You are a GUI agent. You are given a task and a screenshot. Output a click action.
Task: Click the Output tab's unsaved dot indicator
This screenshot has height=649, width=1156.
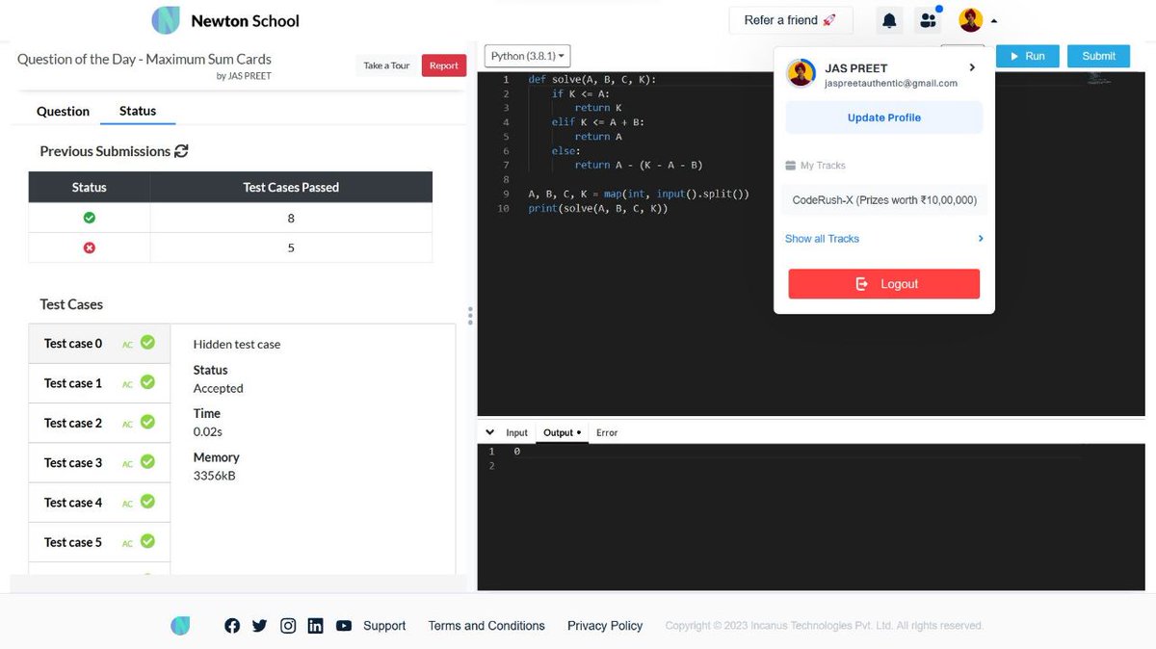click(x=577, y=431)
